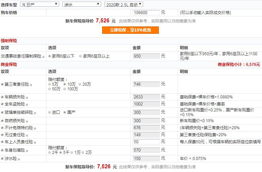
Task: Toggle 第三者责任险 checkbox
Action: coord(2,84)
